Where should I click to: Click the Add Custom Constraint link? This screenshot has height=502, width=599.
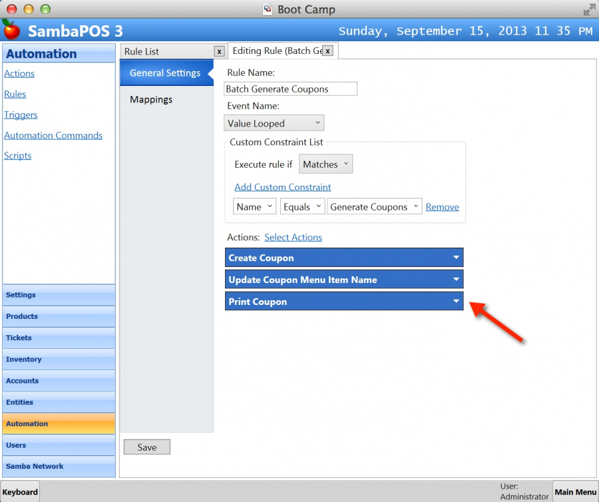coord(283,187)
